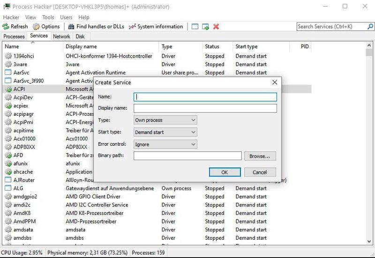The height and width of the screenshot is (258, 375).
Task: Open the Help menu
Action: [x=84, y=17]
